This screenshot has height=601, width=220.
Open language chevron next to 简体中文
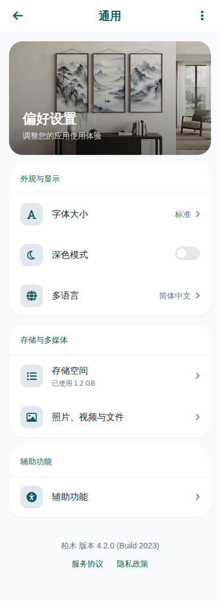click(x=198, y=296)
